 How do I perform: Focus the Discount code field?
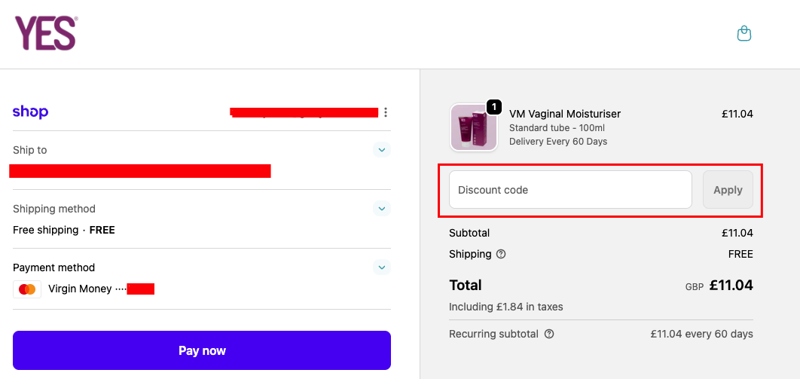[570, 190]
